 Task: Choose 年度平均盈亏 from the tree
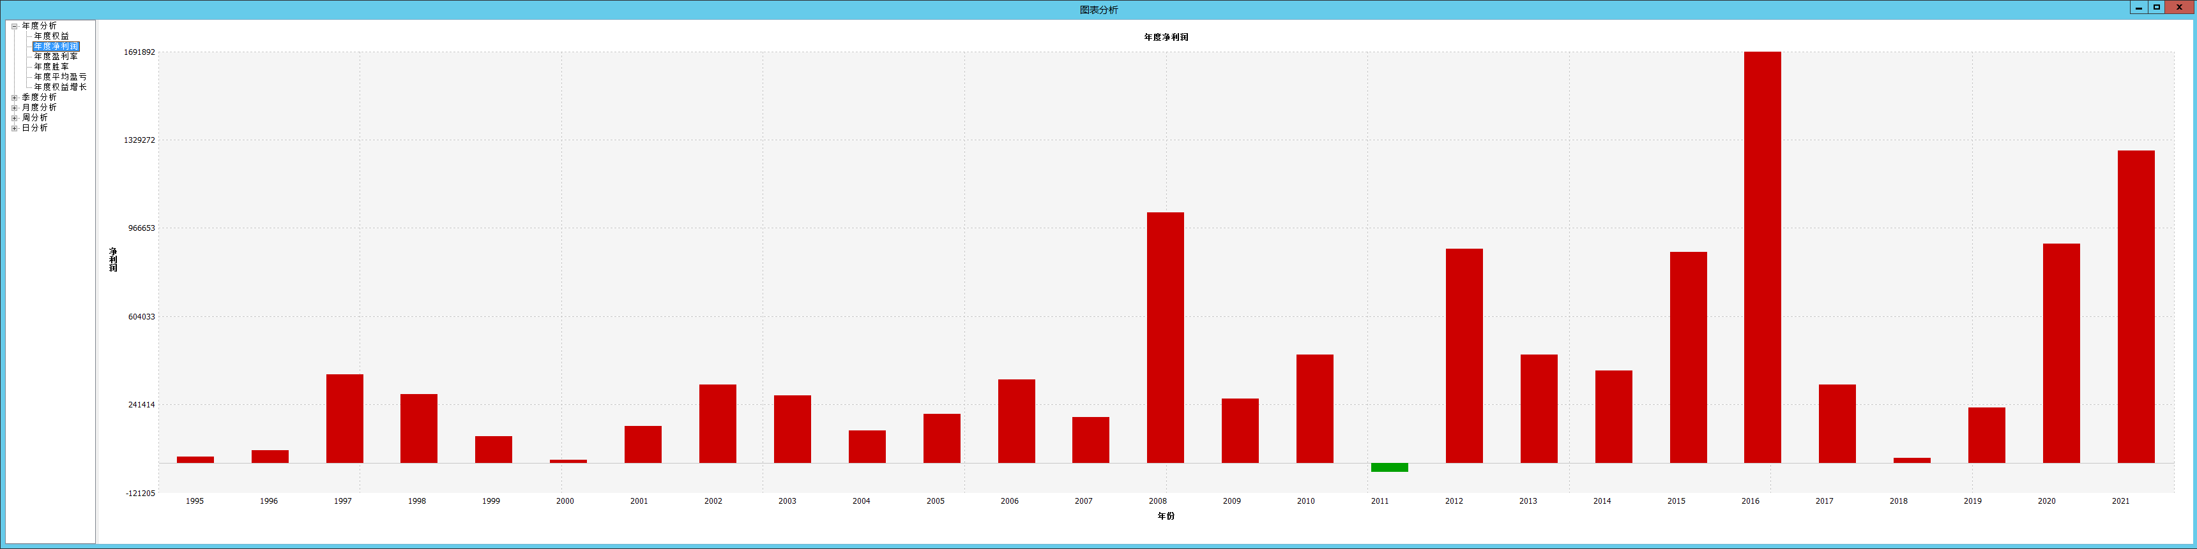(59, 77)
